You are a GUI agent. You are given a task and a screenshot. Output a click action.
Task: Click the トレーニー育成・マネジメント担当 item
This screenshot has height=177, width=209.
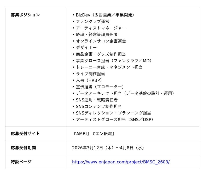pyautogui.click(x=109, y=67)
